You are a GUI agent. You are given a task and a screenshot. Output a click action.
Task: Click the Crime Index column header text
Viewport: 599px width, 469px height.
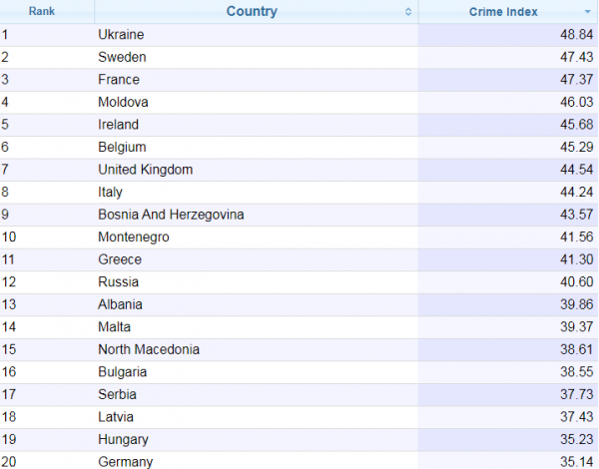coord(503,12)
